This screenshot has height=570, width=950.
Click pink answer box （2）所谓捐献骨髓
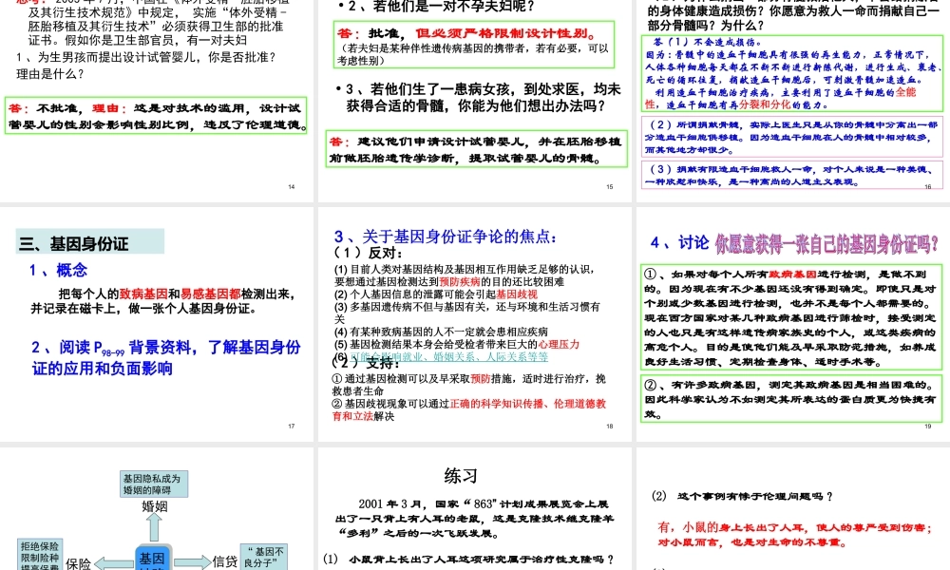[792, 137]
